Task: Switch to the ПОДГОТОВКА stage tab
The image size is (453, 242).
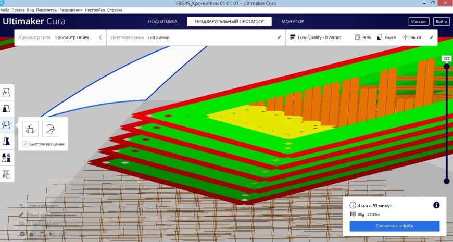Action: tap(162, 21)
